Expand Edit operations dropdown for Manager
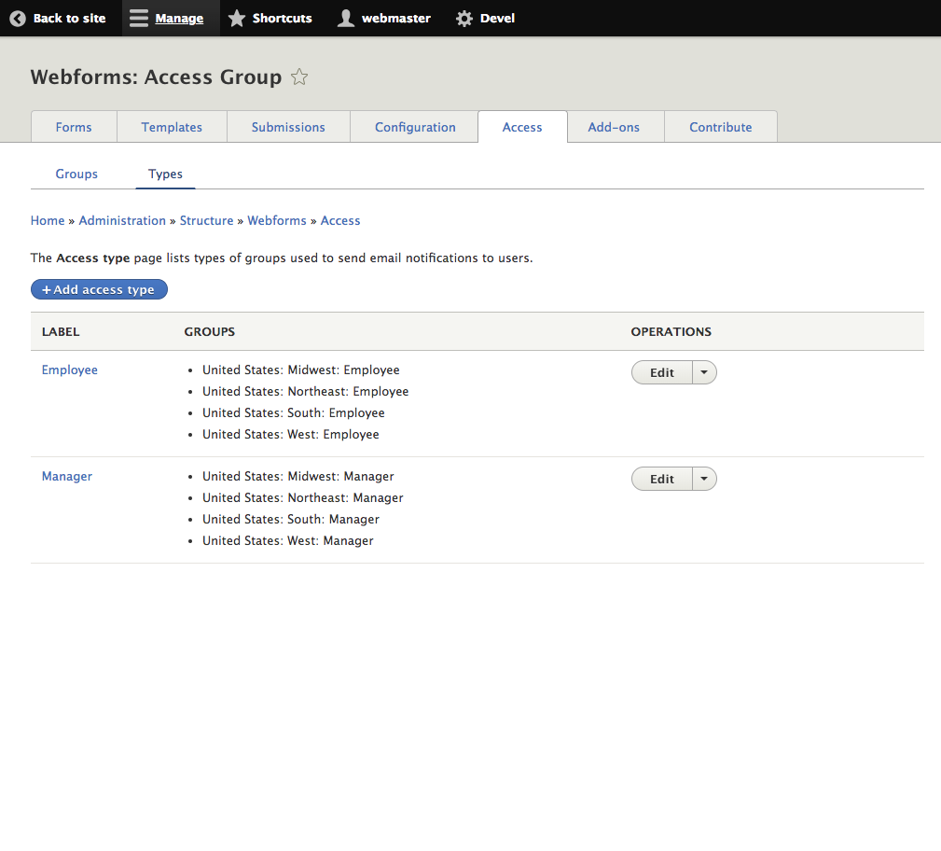The width and height of the screenshot is (941, 851). click(x=704, y=478)
